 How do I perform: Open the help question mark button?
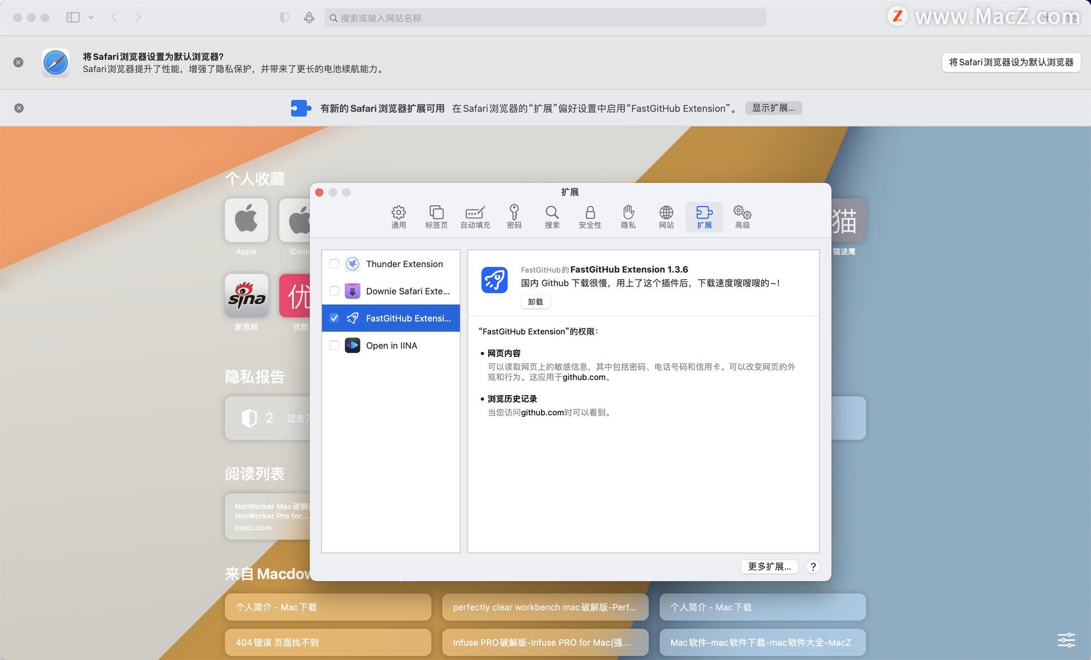pyautogui.click(x=813, y=567)
